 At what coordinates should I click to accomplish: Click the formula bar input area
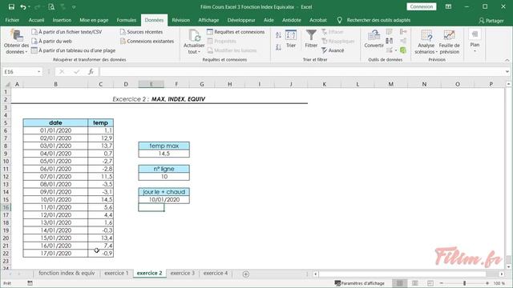(x=302, y=72)
